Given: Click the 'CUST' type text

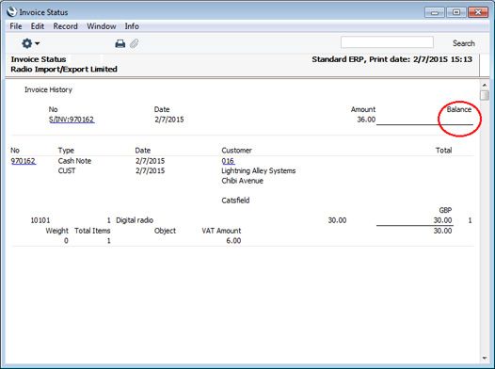Looking at the screenshot, I should (67, 170).
